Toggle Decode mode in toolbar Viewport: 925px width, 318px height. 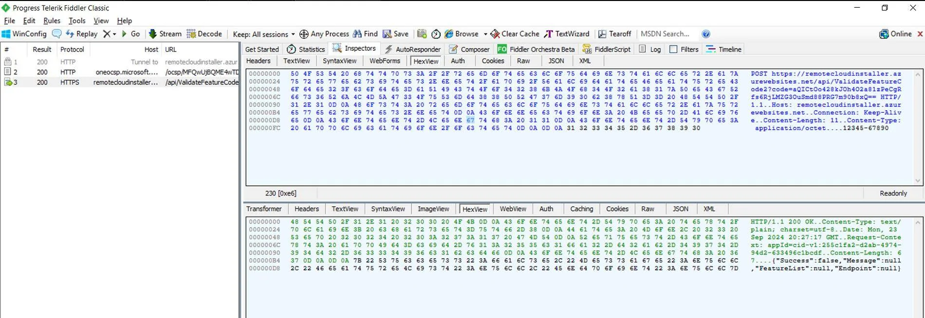[x=204, y=34]
